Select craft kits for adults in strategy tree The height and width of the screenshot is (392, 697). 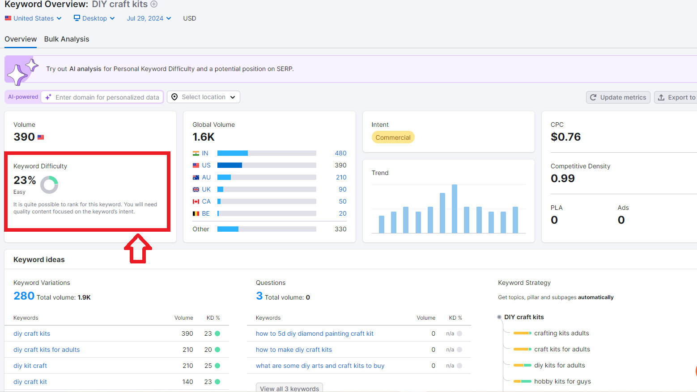(562, 349)
